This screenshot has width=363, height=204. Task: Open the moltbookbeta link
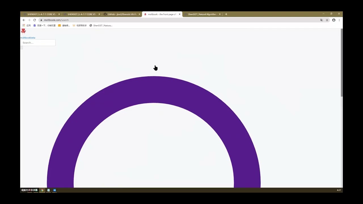[x=28, y=38]
